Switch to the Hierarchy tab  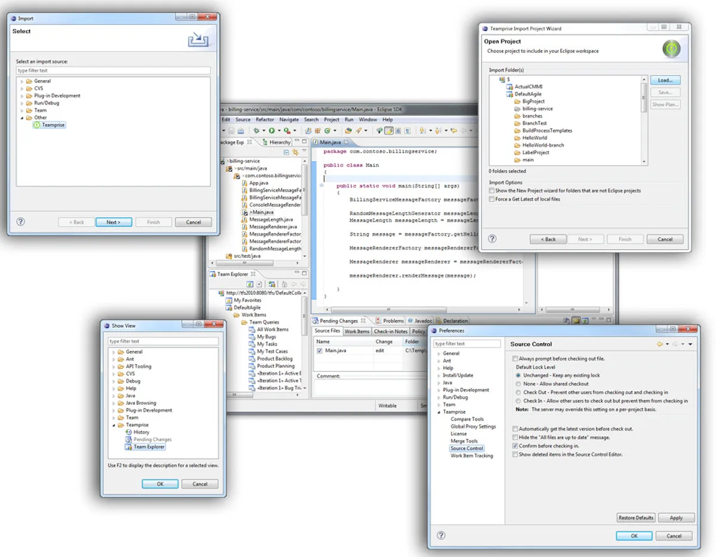[276, 142]
